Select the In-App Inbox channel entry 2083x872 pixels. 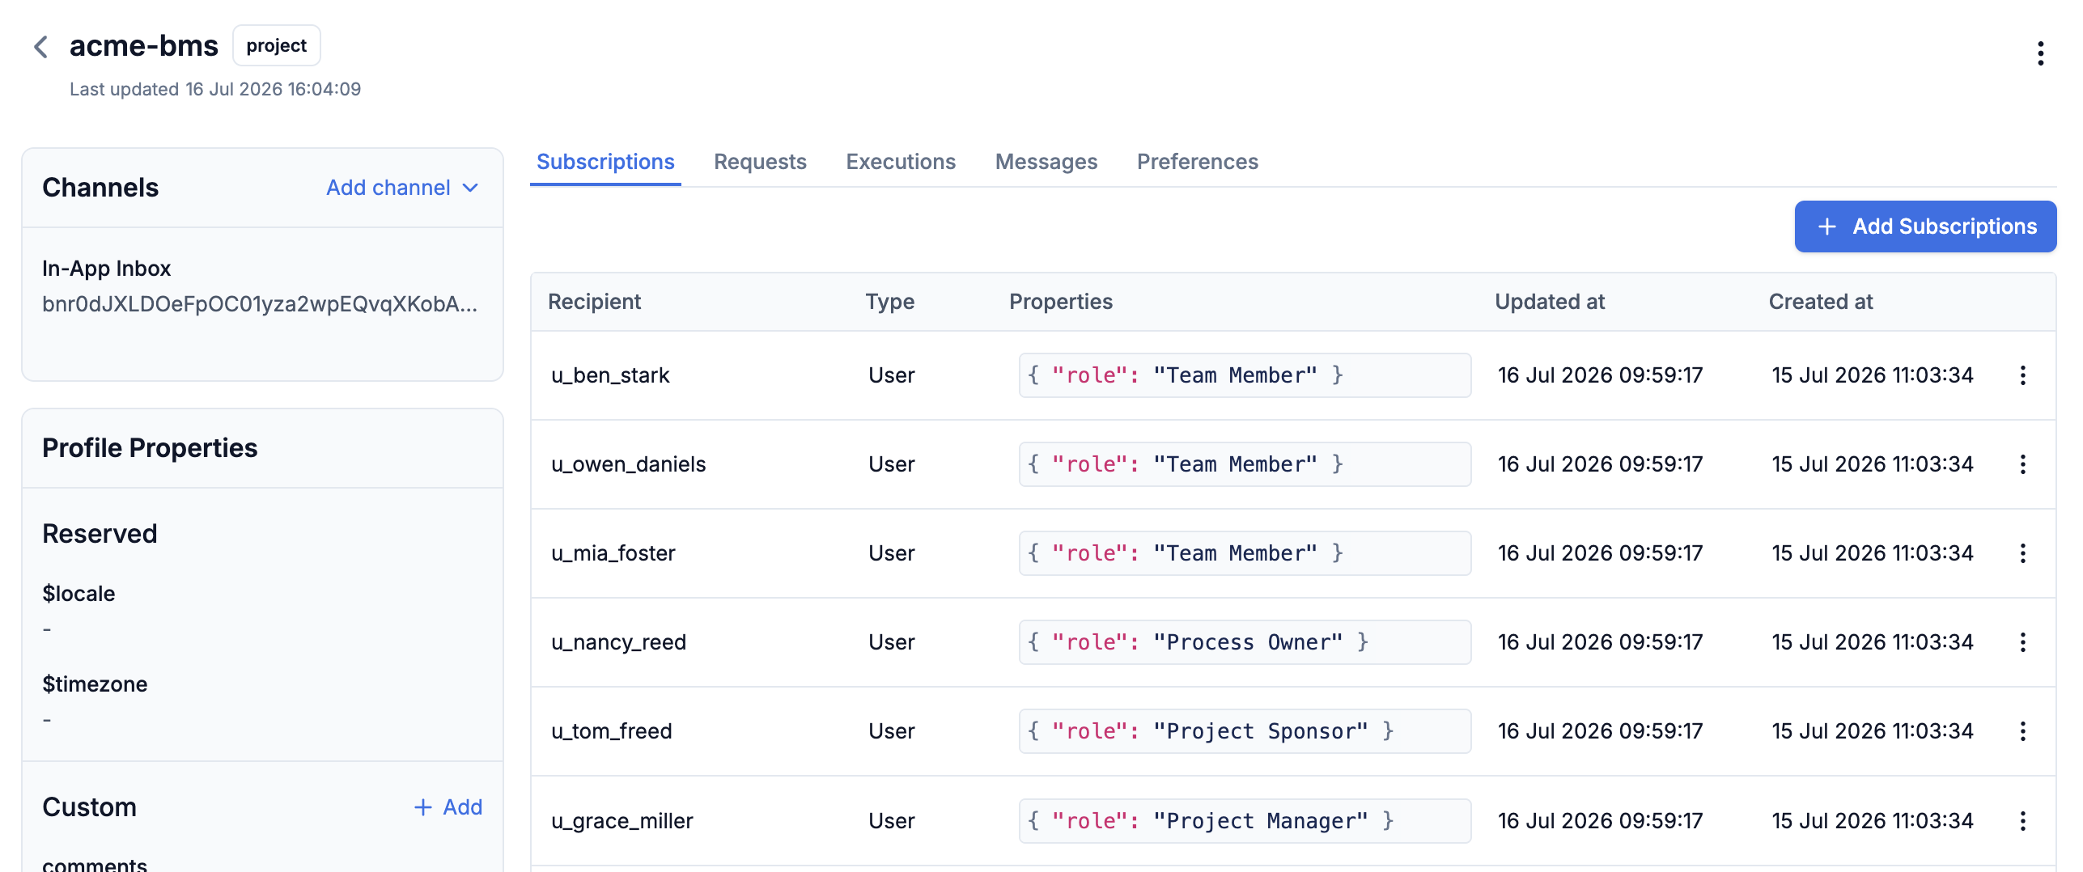tap(106, 269)
